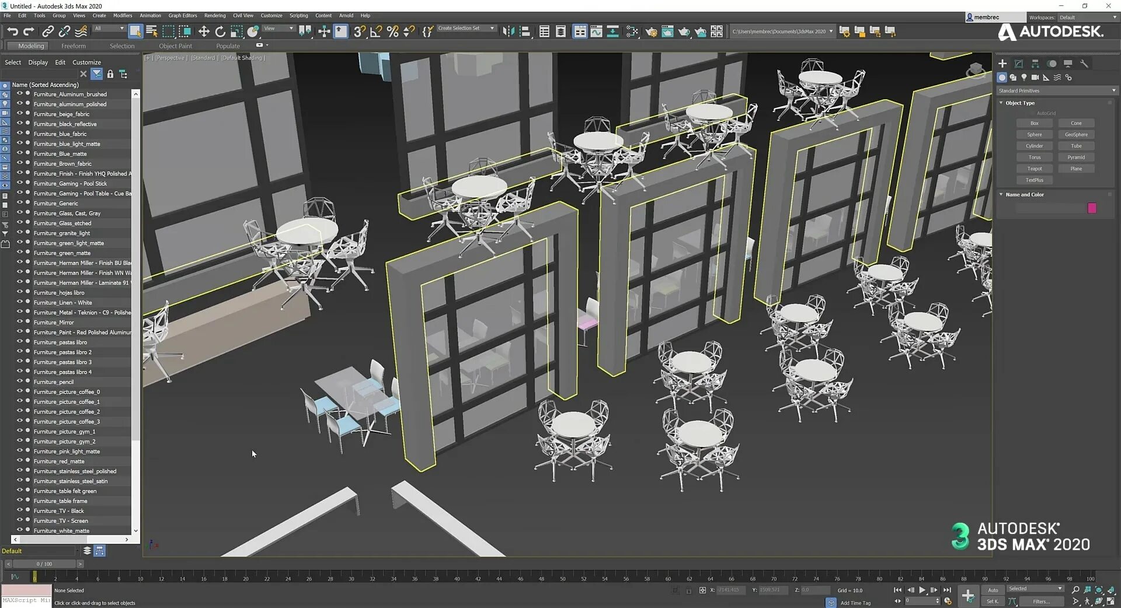
Task: Click the Pyramid primitive button
Action: 1076,157
